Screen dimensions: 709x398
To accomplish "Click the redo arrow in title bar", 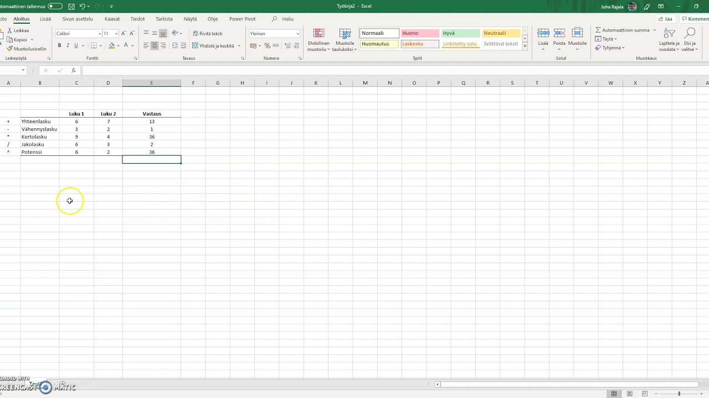I will (x=96, y=6).
